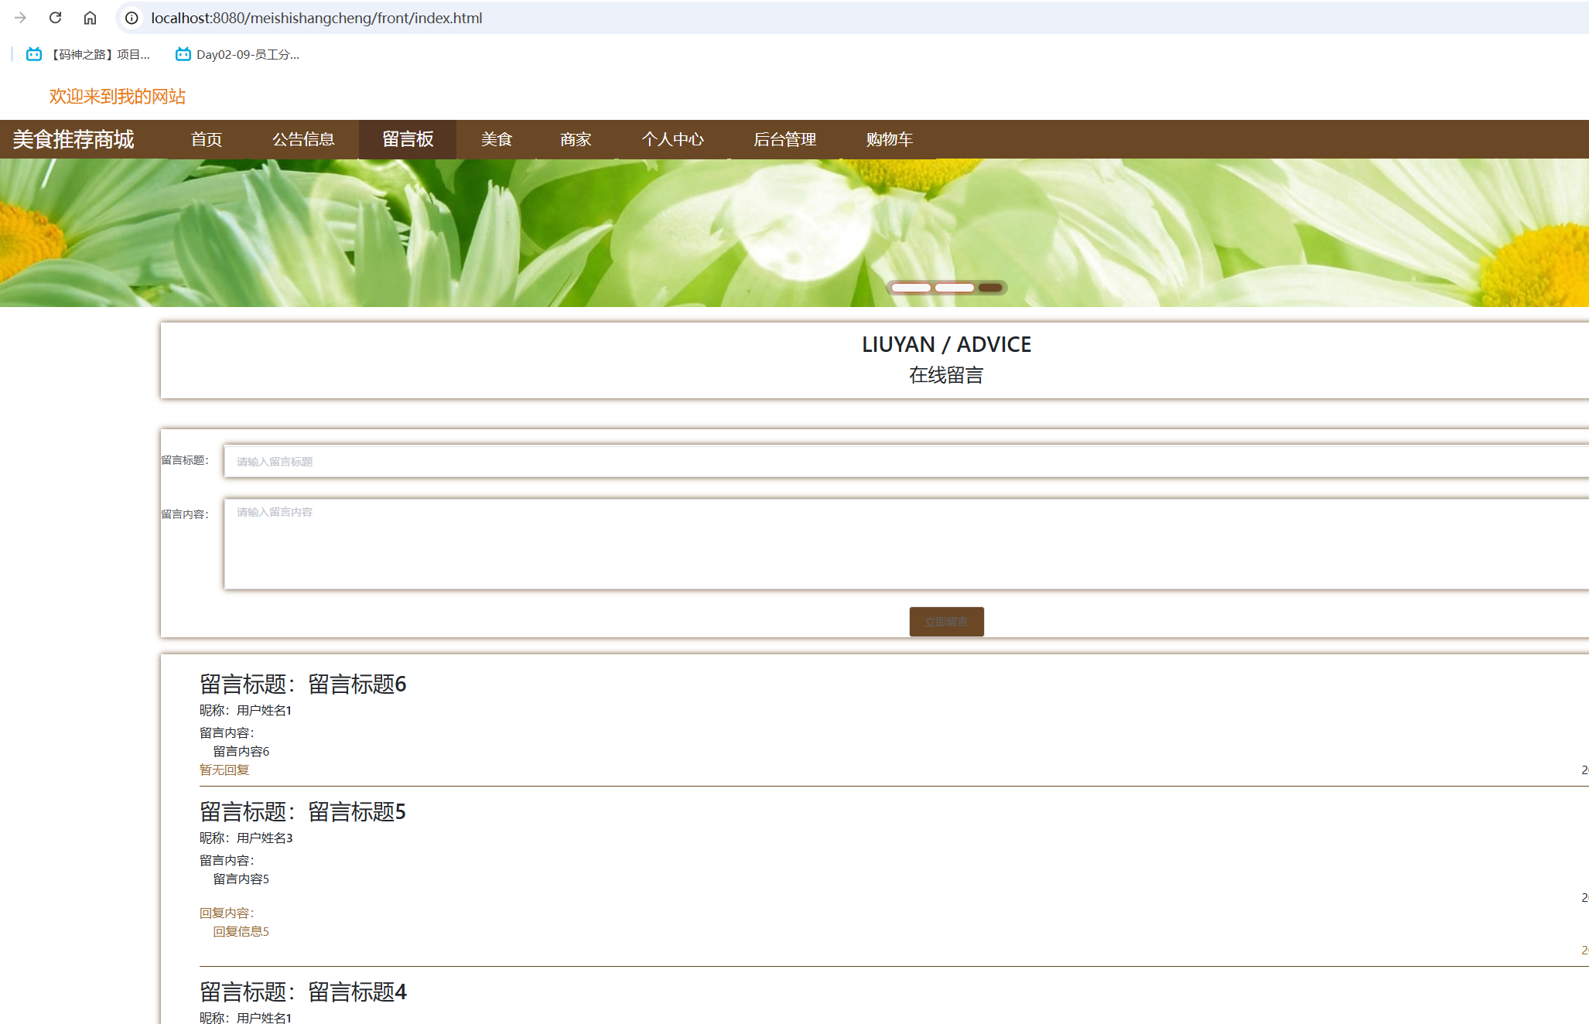Click the 立即留言 submit button
1589x1024 pixels.
[x=946, y=622]
